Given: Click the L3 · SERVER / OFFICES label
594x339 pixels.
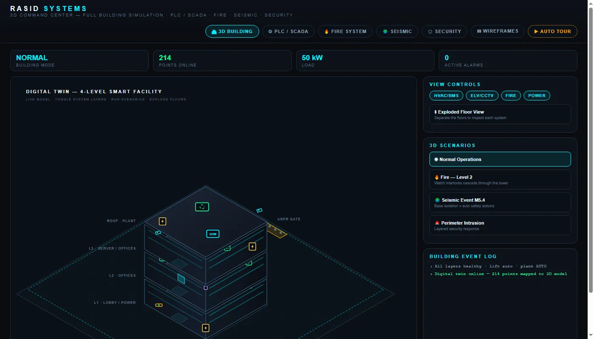Looking at the screenshot, I should pyautogui.click(x=112, y=248).
